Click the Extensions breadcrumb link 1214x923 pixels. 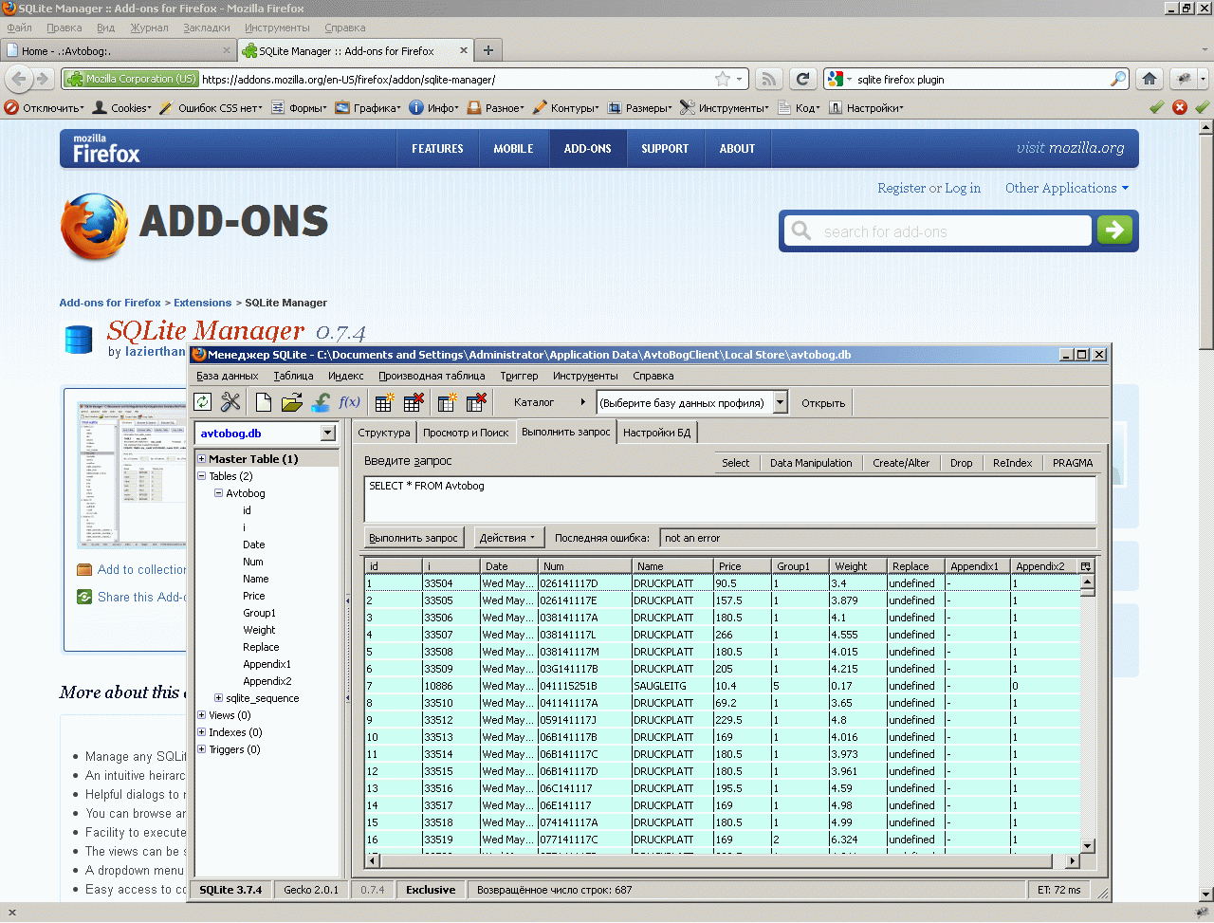coord(202,303)
